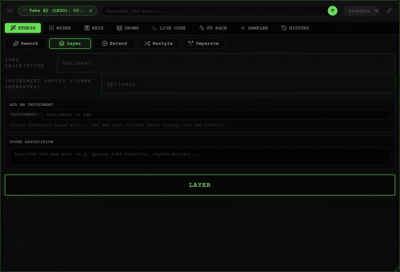The image size is (400, 272).
Task: Open the Flexible dropdown
Action: tap(361, 11)
